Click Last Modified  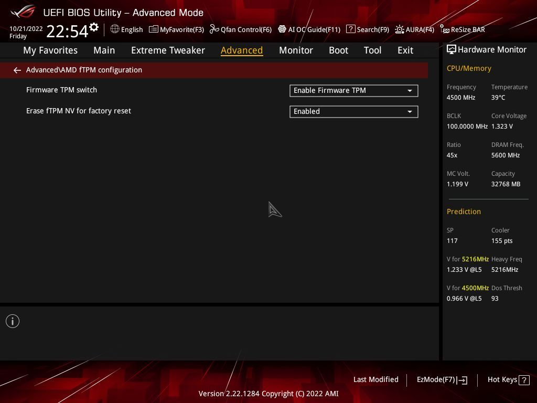tap(375, 379)
